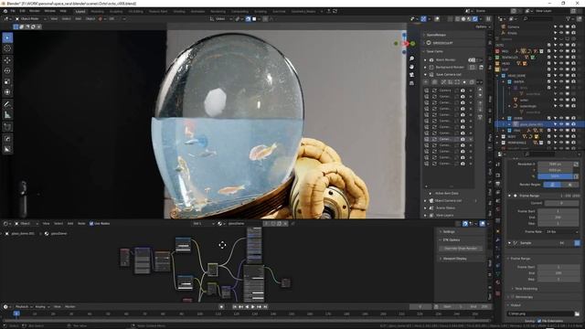Switch to the Layout workspace tab
Screen dimensions: 585x329
point(80,12)
